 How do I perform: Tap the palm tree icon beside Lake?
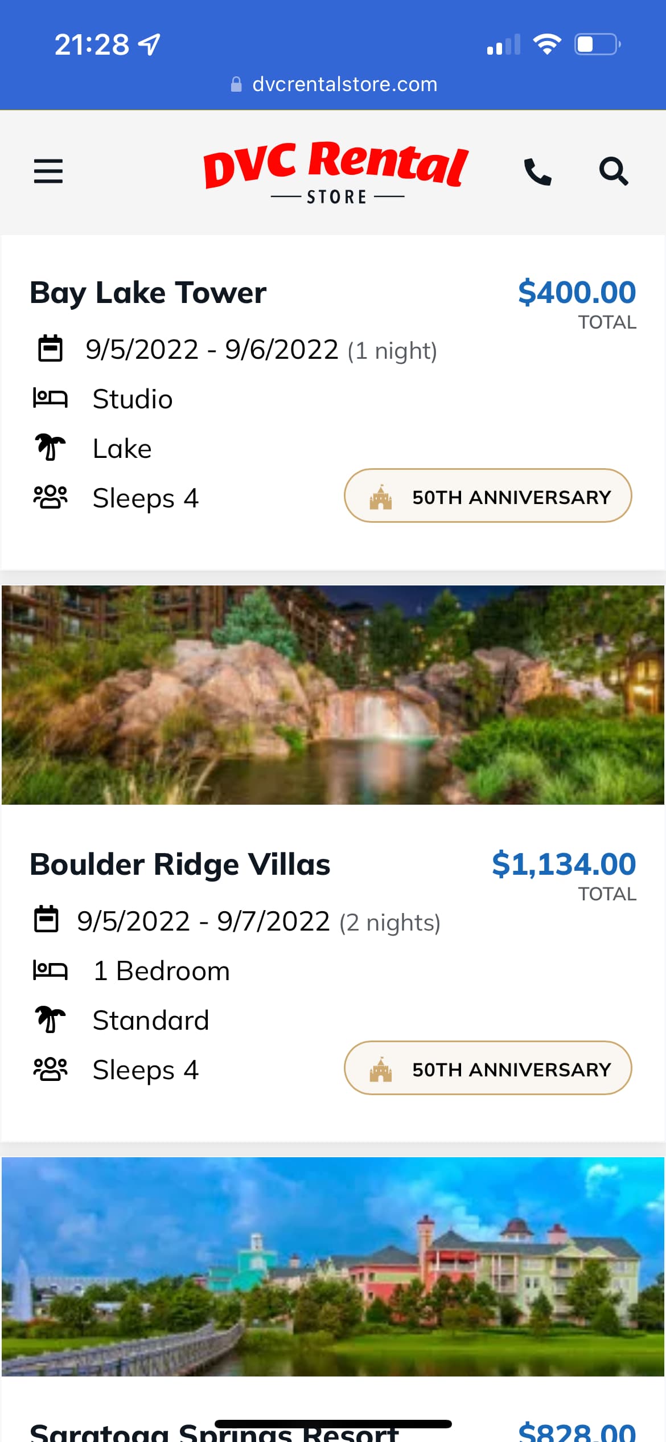tap(50, 448)
